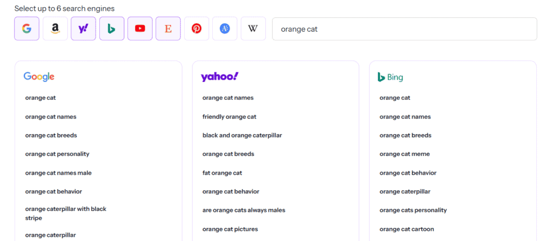This screenshot has width=553, height=241.
Task: Enable the Pinterest search engine icon
Action: [197, 29]
